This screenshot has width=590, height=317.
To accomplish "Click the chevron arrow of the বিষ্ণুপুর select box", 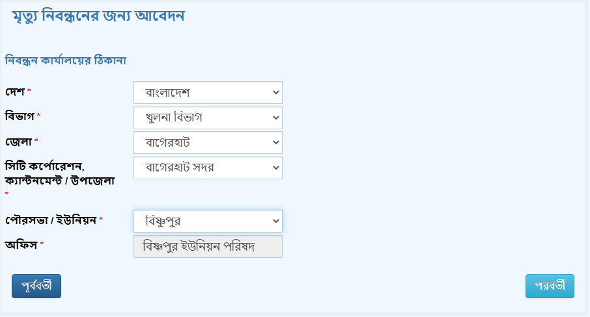I will (x=276, y=222).
